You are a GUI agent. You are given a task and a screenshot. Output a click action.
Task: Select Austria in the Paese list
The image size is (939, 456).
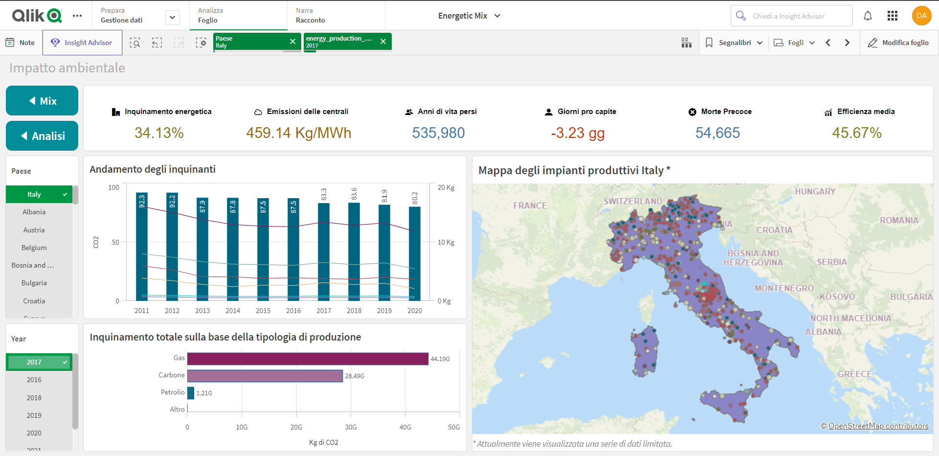(x=34, y=230)
